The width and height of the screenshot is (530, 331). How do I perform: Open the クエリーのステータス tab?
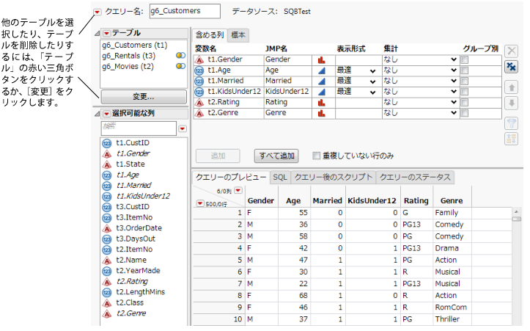[x=415, y=178]
